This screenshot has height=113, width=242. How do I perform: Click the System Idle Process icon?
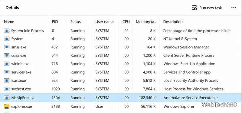7,31
